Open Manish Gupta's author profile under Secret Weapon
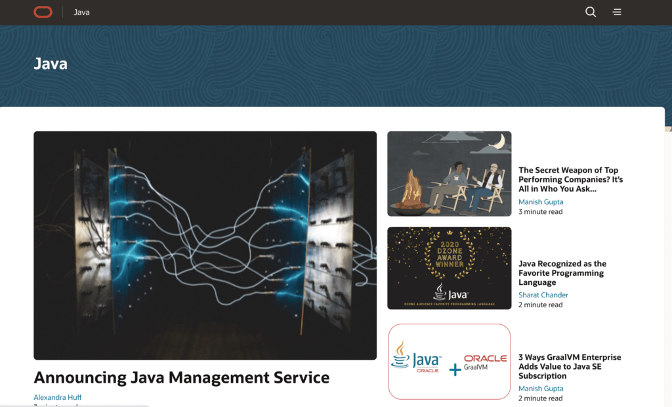This screenshot has height=407, width=672. pos(541,202)
